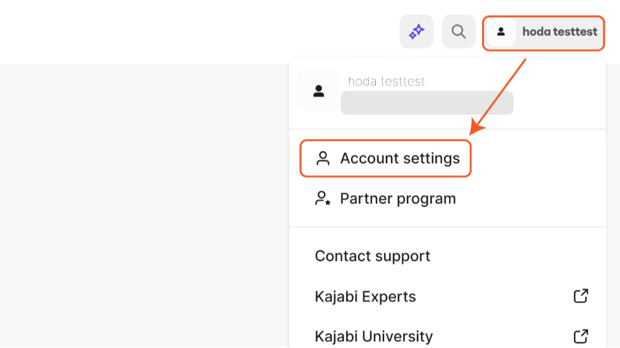620x348 pixels.
Task: Go to Partner program
Action: tap(398, 199)
